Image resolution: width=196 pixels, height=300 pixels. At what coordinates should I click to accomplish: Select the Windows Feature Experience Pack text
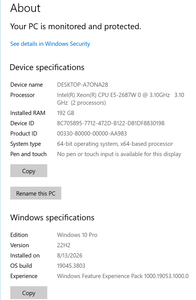click(x=123, y=276)
